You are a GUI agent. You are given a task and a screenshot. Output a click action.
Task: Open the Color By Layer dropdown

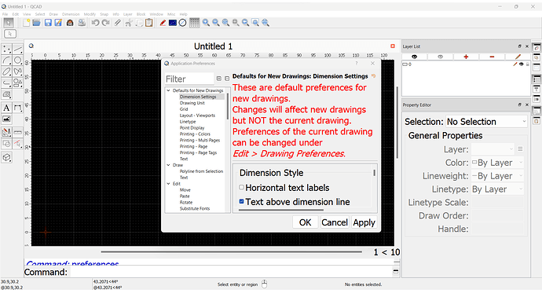point(497,163)
